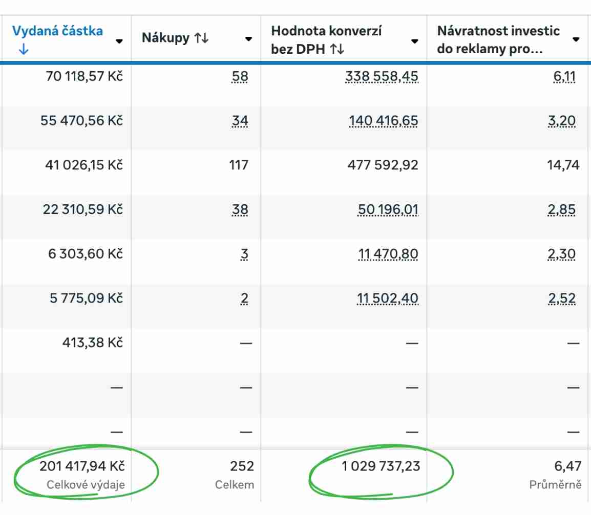Open conversion value 11 470,80

click(x=388, y=253)
